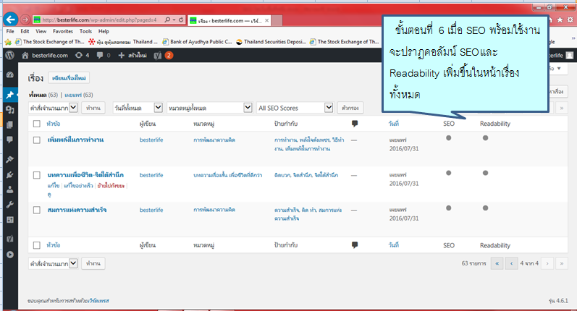The width and height of the screenshot is (577, 311).
Task: Close the besterlife.com browser tab
Action: click(x=267, y=20)
